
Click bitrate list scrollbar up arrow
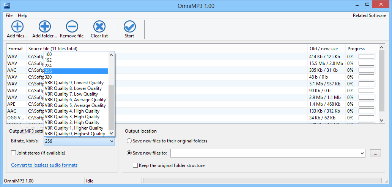(x=112, y=54)
